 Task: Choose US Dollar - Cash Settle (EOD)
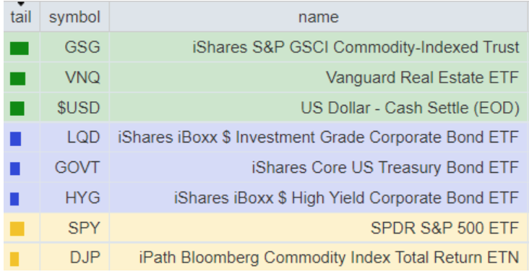coord(410,108)
